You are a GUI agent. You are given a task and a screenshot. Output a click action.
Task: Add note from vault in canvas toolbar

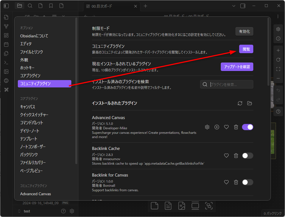click(x=168, y=206)
